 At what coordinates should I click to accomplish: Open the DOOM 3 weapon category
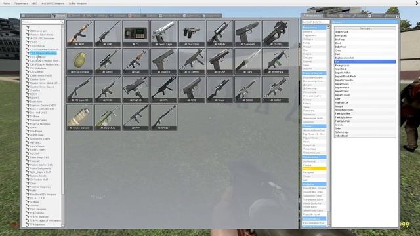pos(34,98)
